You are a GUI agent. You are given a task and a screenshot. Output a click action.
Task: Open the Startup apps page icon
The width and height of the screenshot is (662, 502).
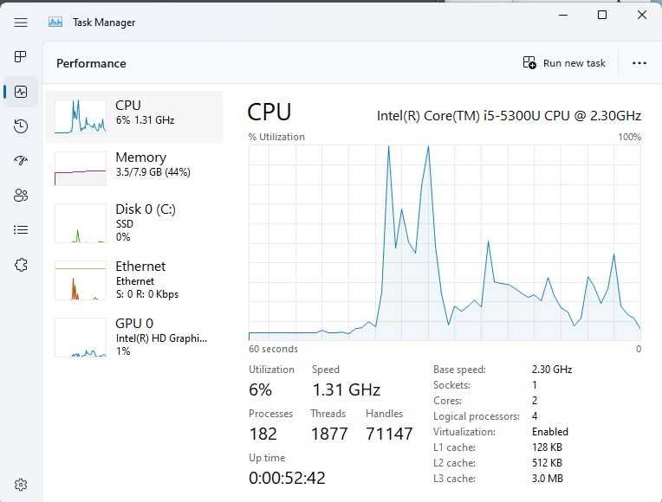pyautogui.click(x=21, y=161)
